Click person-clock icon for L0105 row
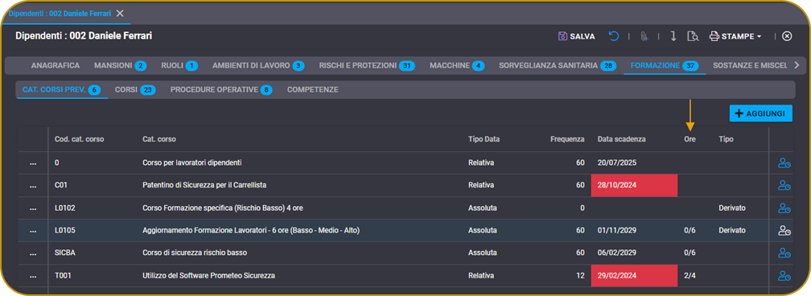 click(x=784, y=231)
